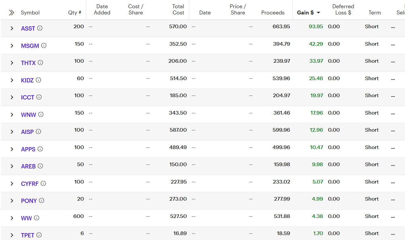Click the Proceeds column header
The width and height of the screenshot is (405, 240).
[273, 13]
